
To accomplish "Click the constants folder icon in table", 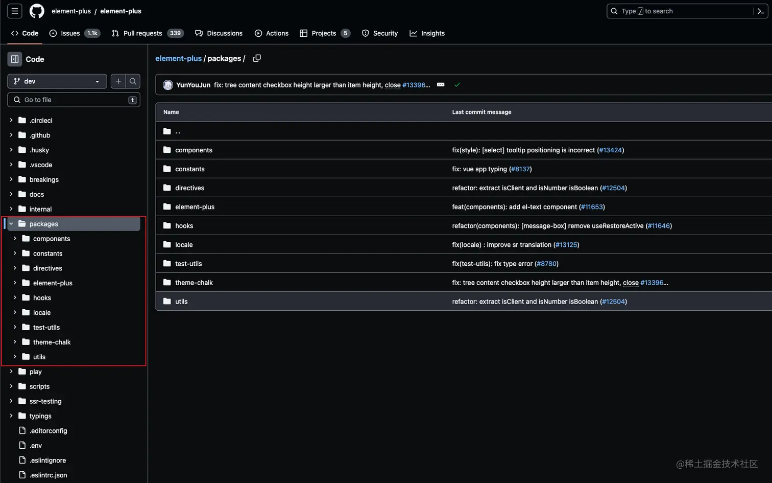I will tap(167, 169).
